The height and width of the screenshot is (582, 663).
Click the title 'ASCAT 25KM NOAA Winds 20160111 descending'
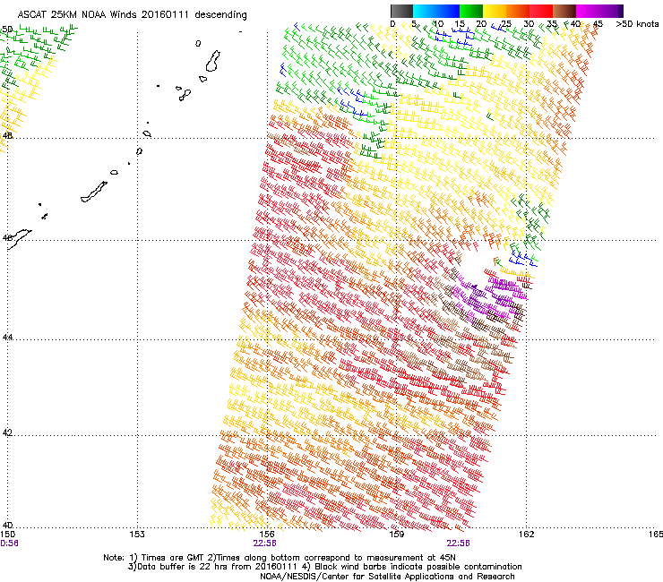coord(132,14)
